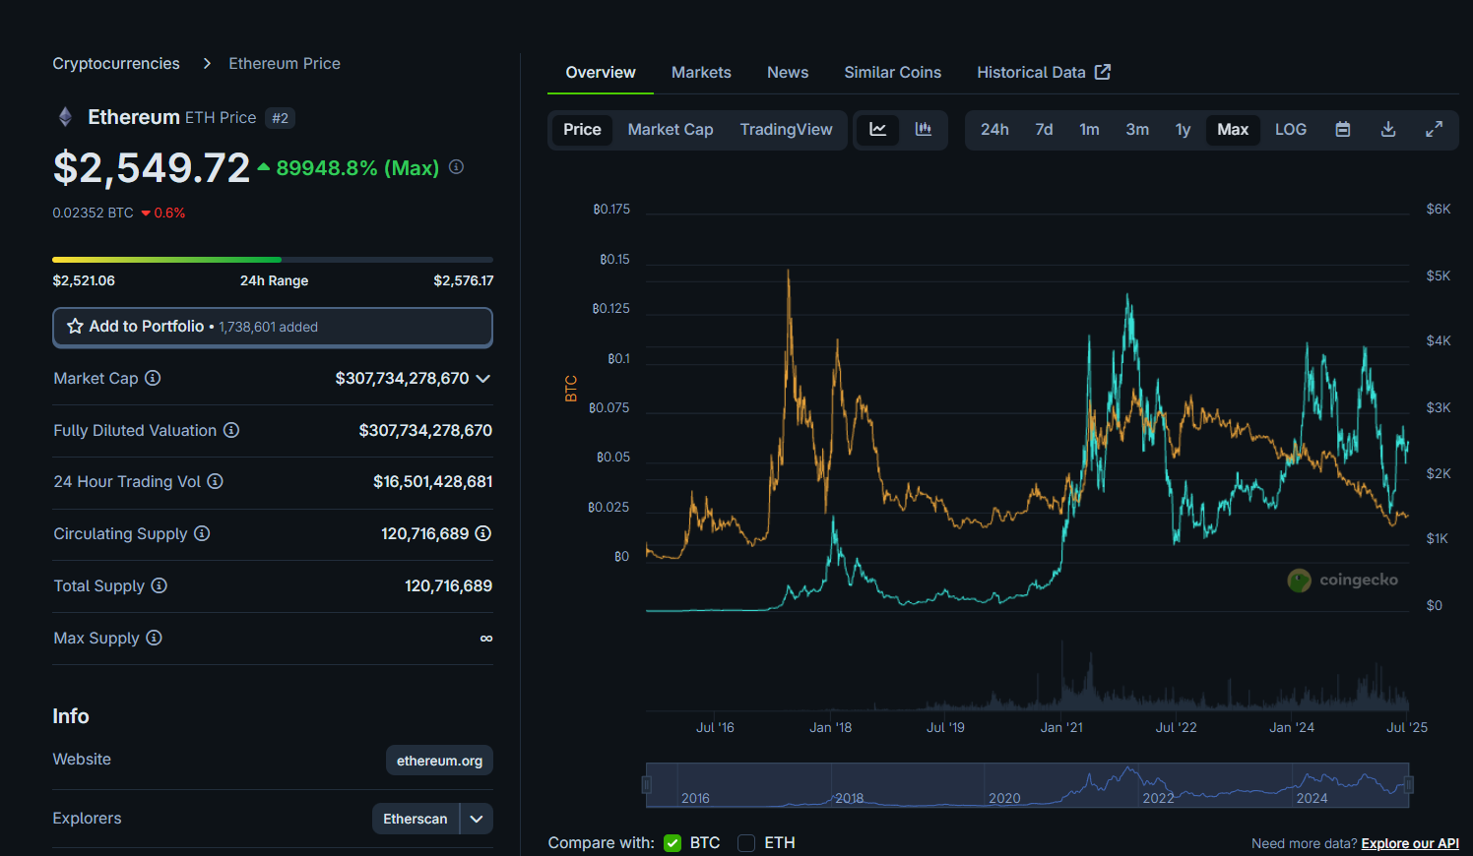Screen dimensions: 1473x856
Task: Switch chart to Market Cap
Action: coord(671,130)
